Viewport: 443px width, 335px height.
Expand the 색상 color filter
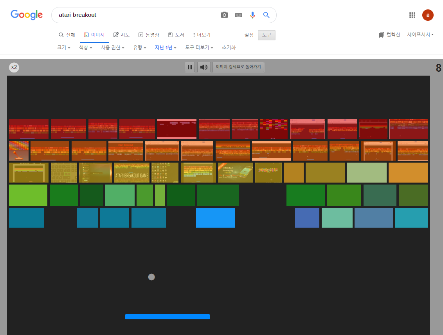(x=86, y=47)
